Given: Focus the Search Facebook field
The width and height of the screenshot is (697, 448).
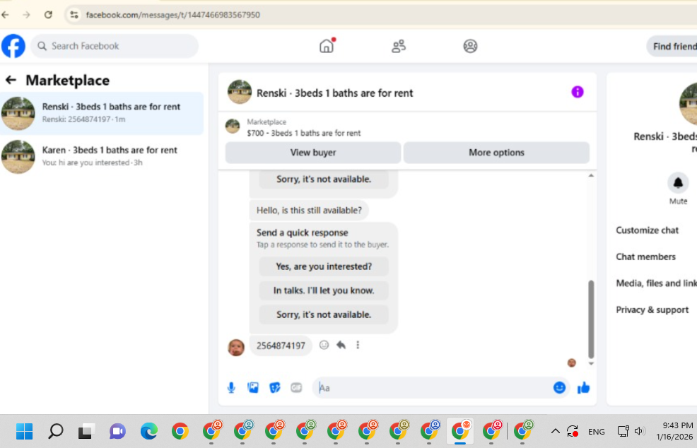Looking at the screenshot, I should [x=115, y=46].
